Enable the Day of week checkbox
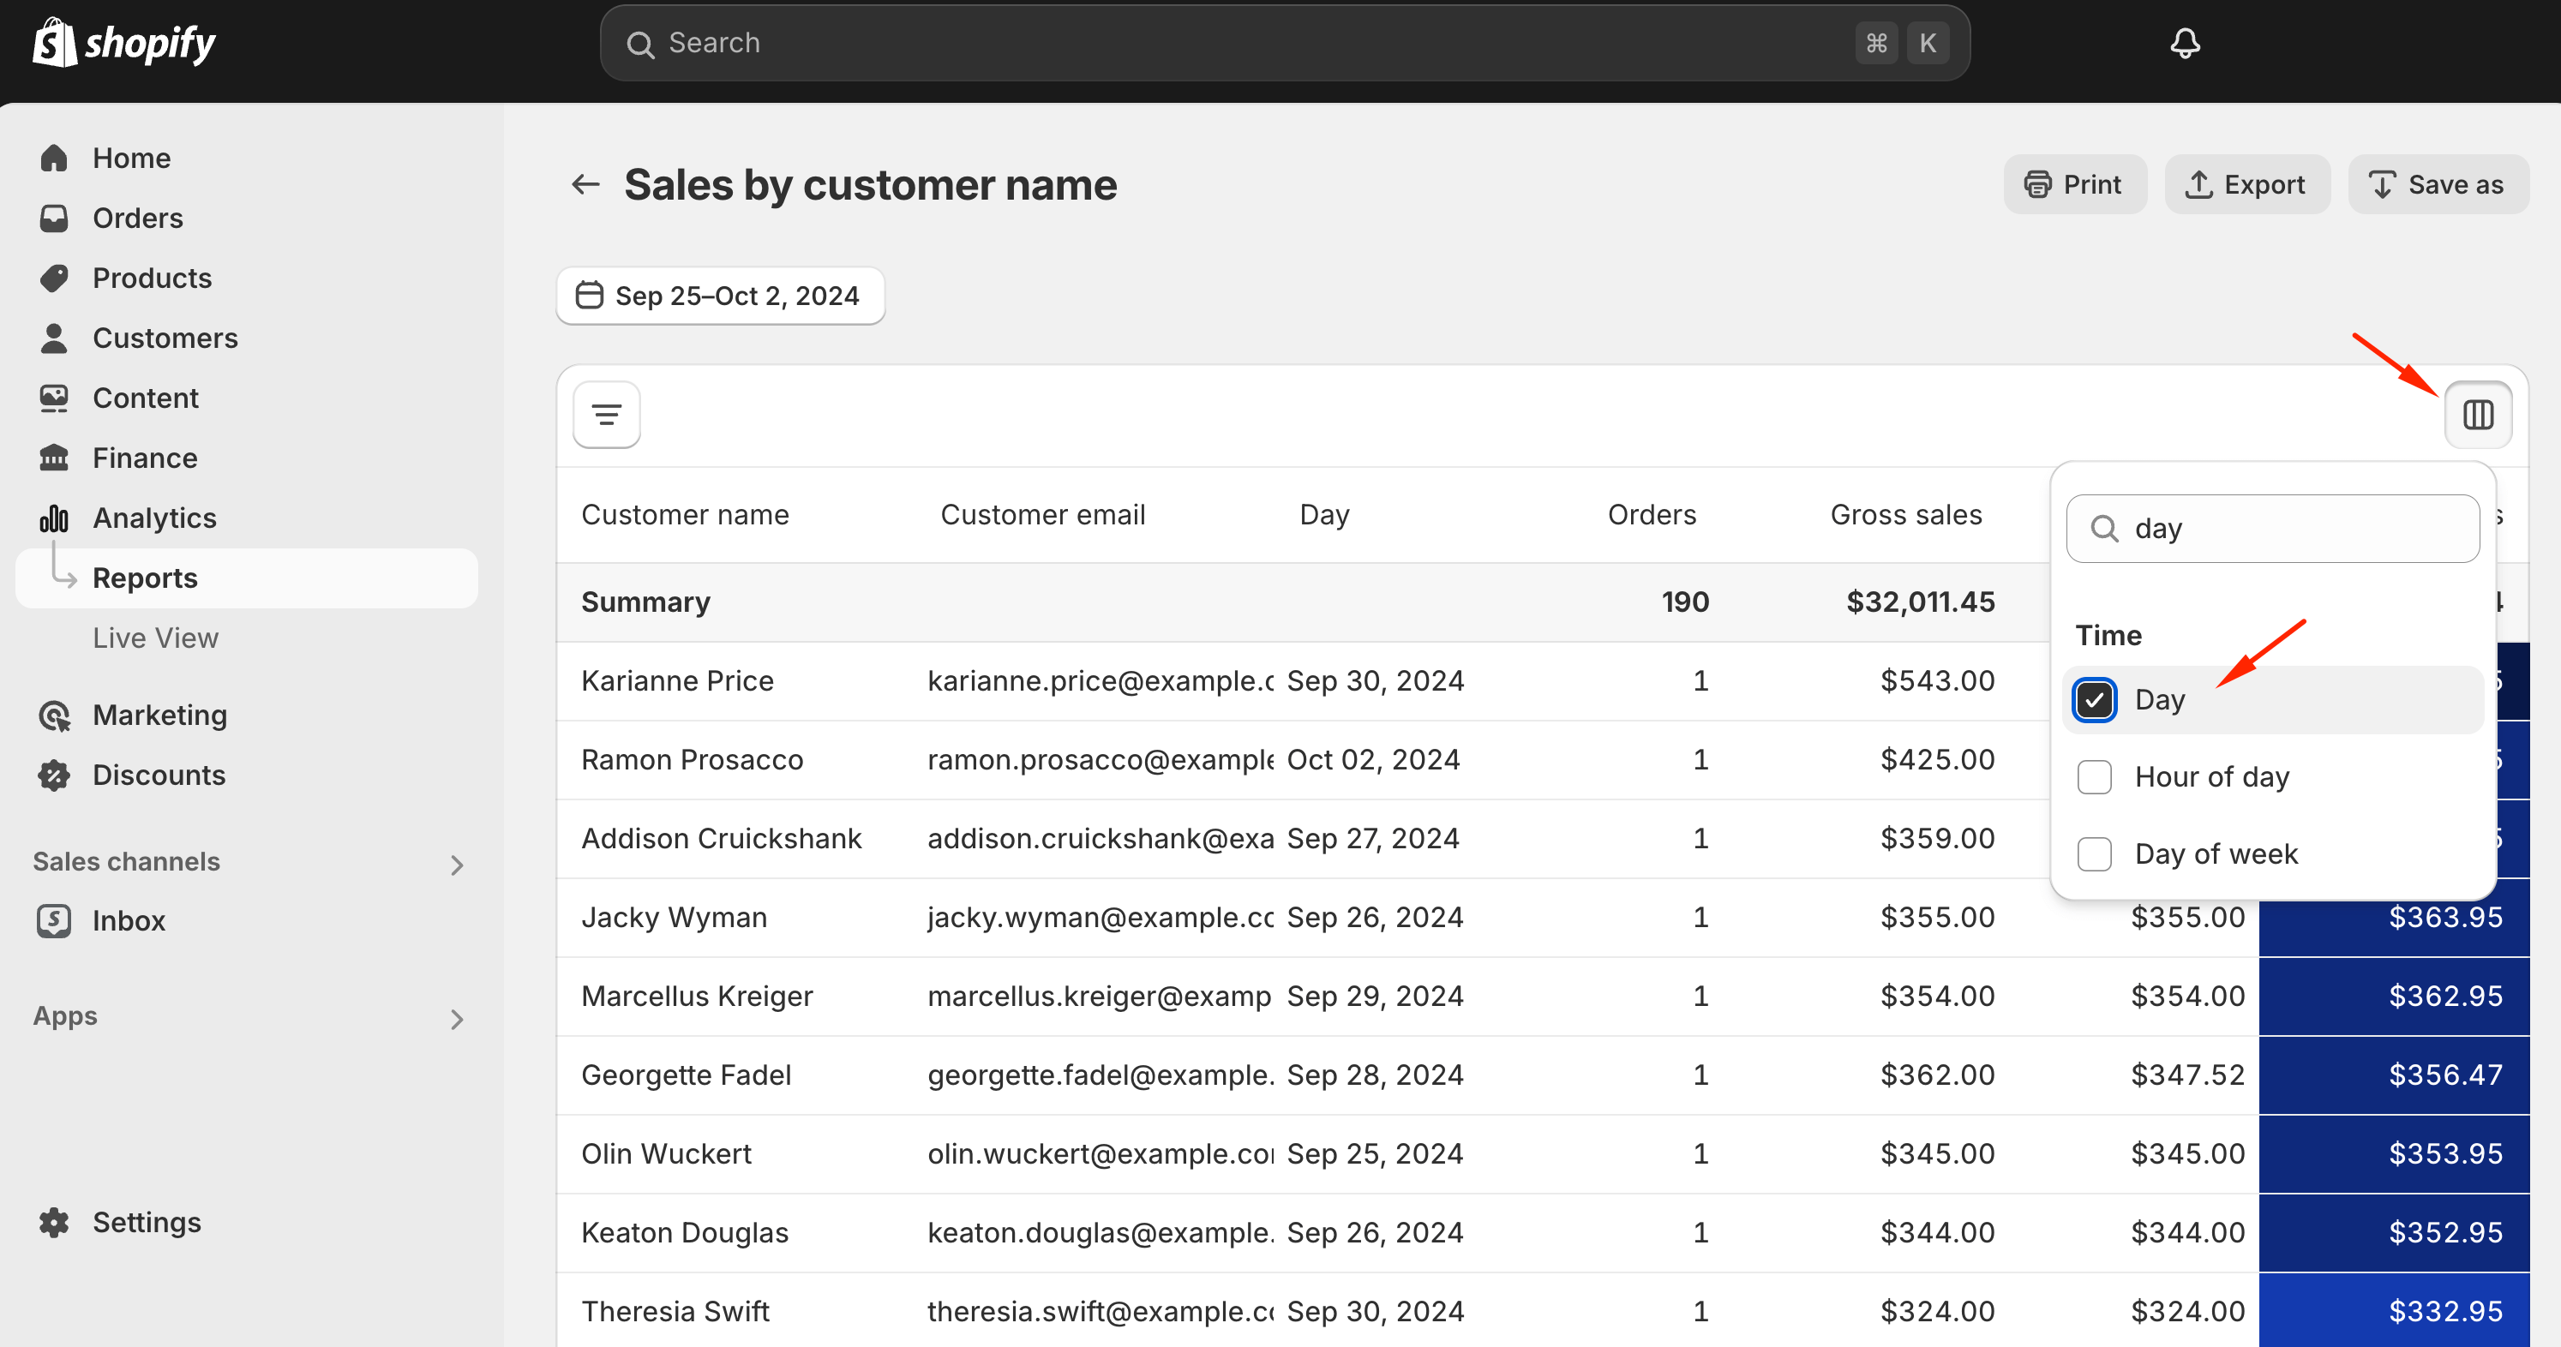Screen dimensions: 2561x1347 click(x=2094, y=854)
